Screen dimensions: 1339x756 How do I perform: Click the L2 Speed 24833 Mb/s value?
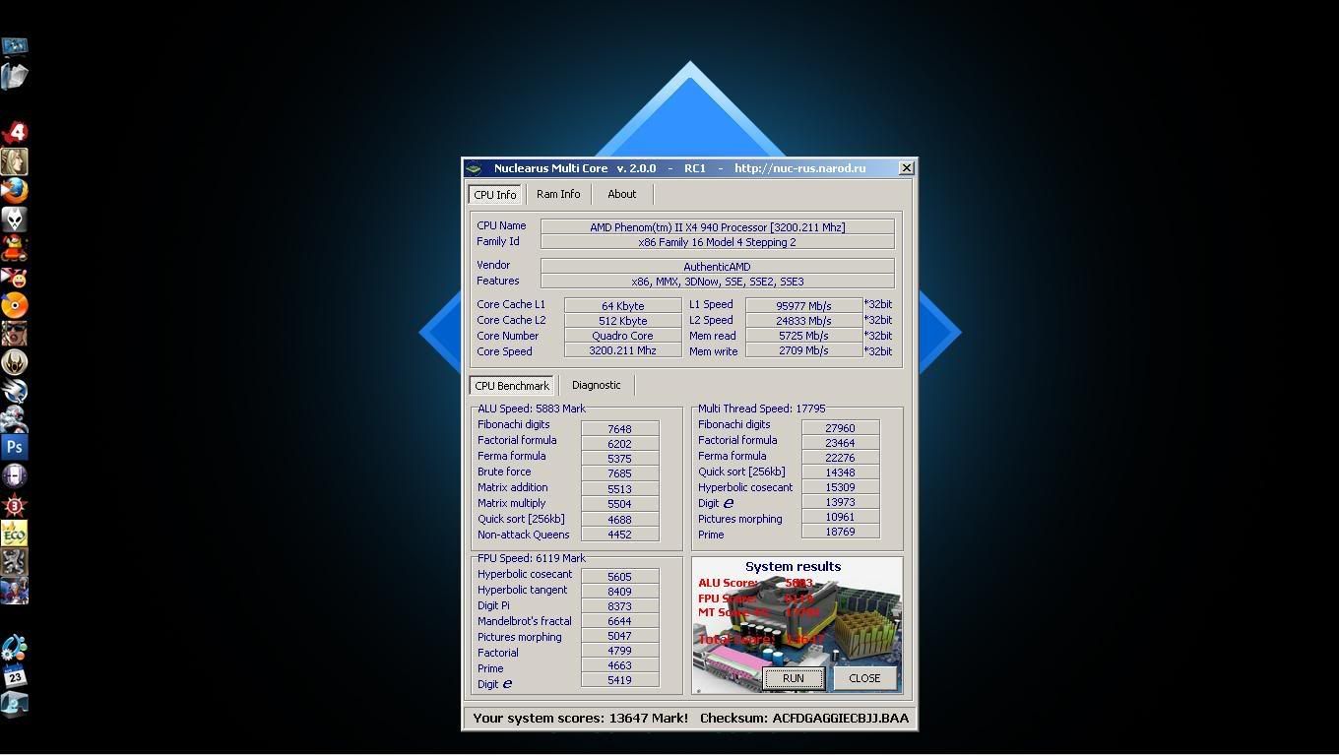[x=803, y=321]
